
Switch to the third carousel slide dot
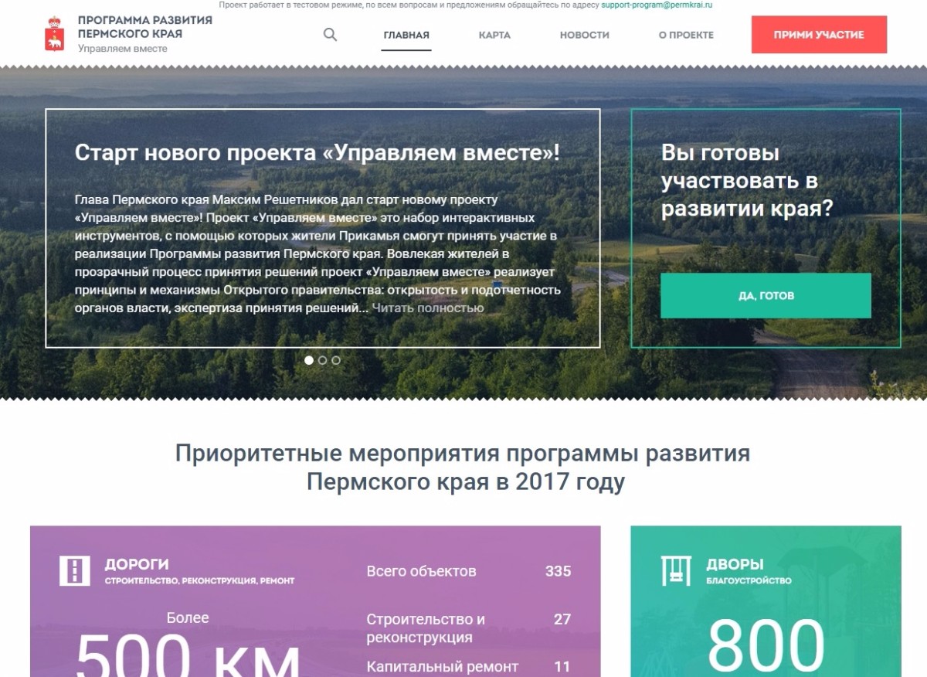point(336,360)
